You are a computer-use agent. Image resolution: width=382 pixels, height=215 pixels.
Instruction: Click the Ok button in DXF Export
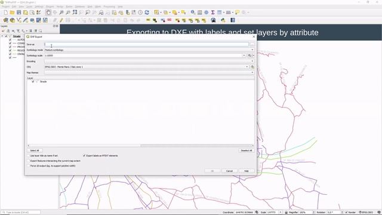[x=212, y=171]
